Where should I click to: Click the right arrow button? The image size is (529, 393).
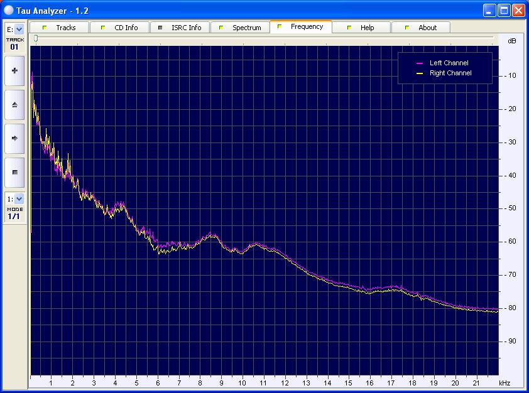14,138
